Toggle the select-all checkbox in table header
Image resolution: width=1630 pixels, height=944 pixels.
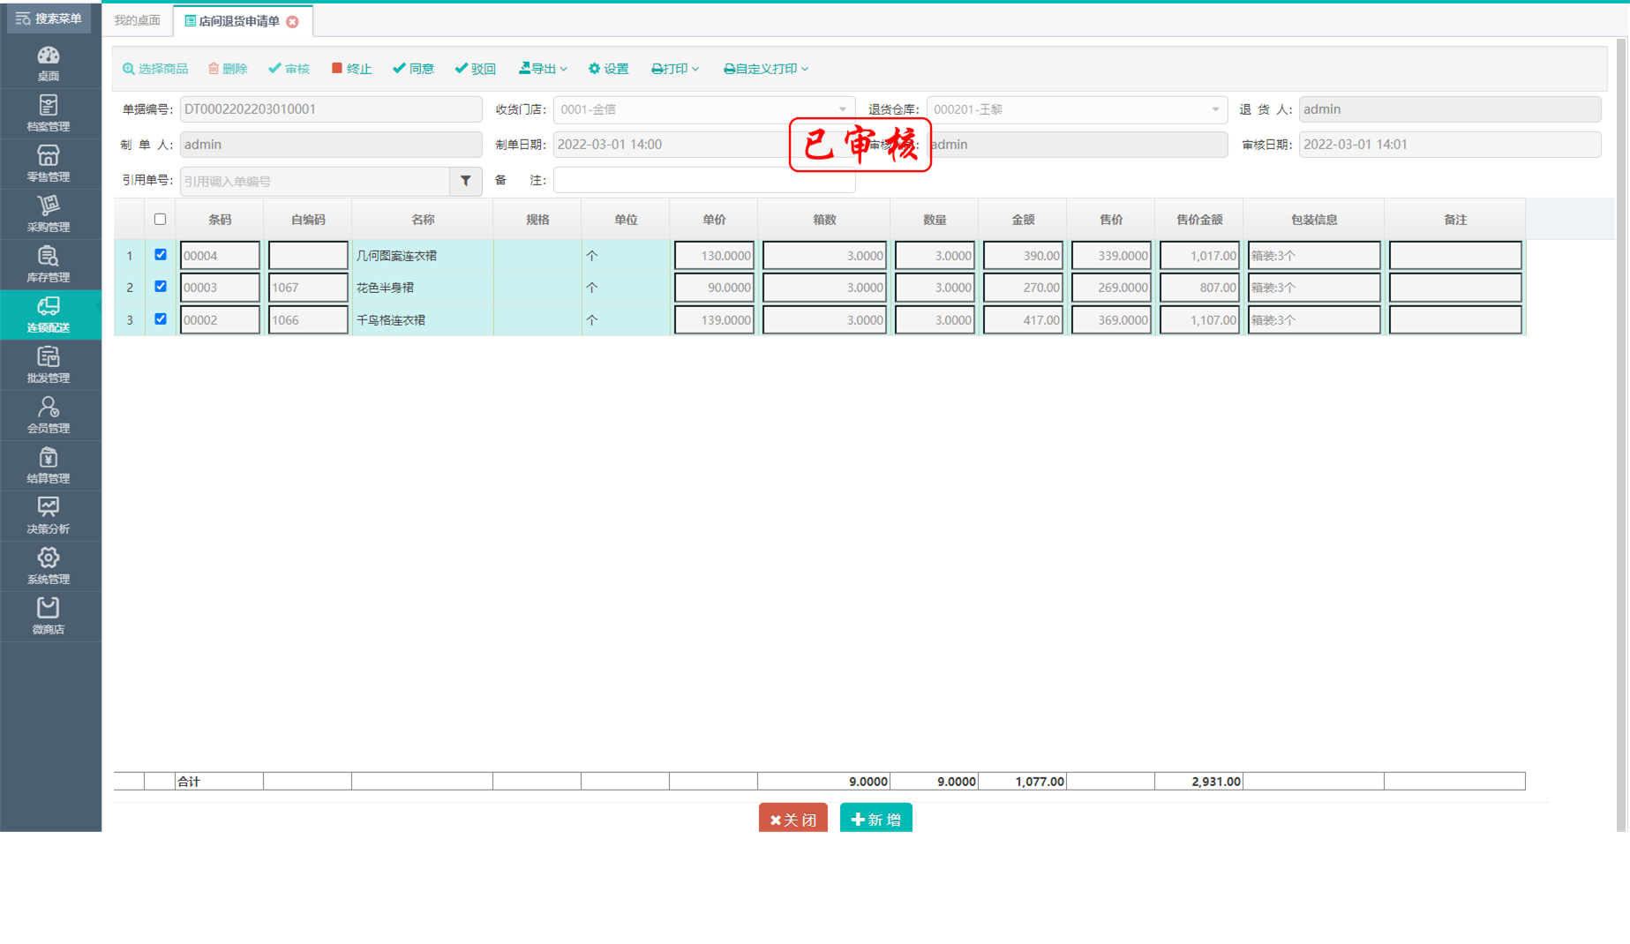click(160, 219)
